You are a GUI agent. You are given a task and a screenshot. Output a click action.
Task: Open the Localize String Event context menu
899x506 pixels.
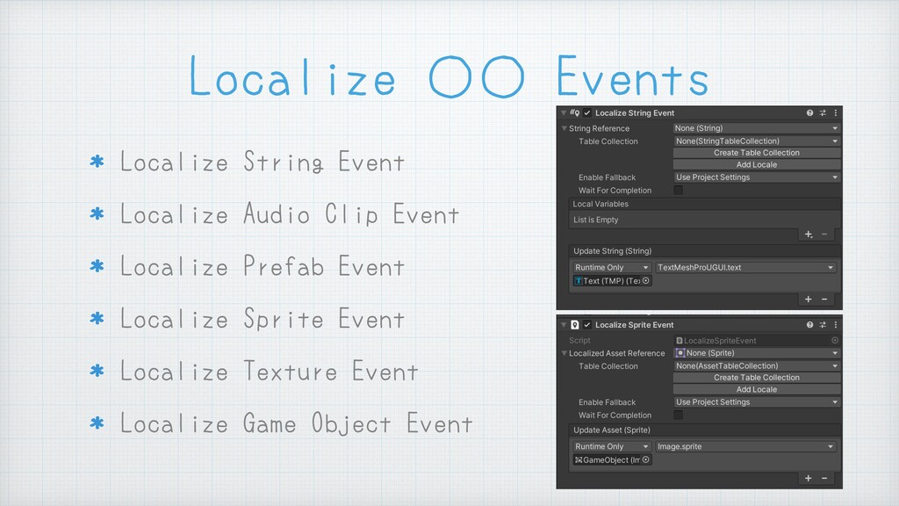[836, 113]
